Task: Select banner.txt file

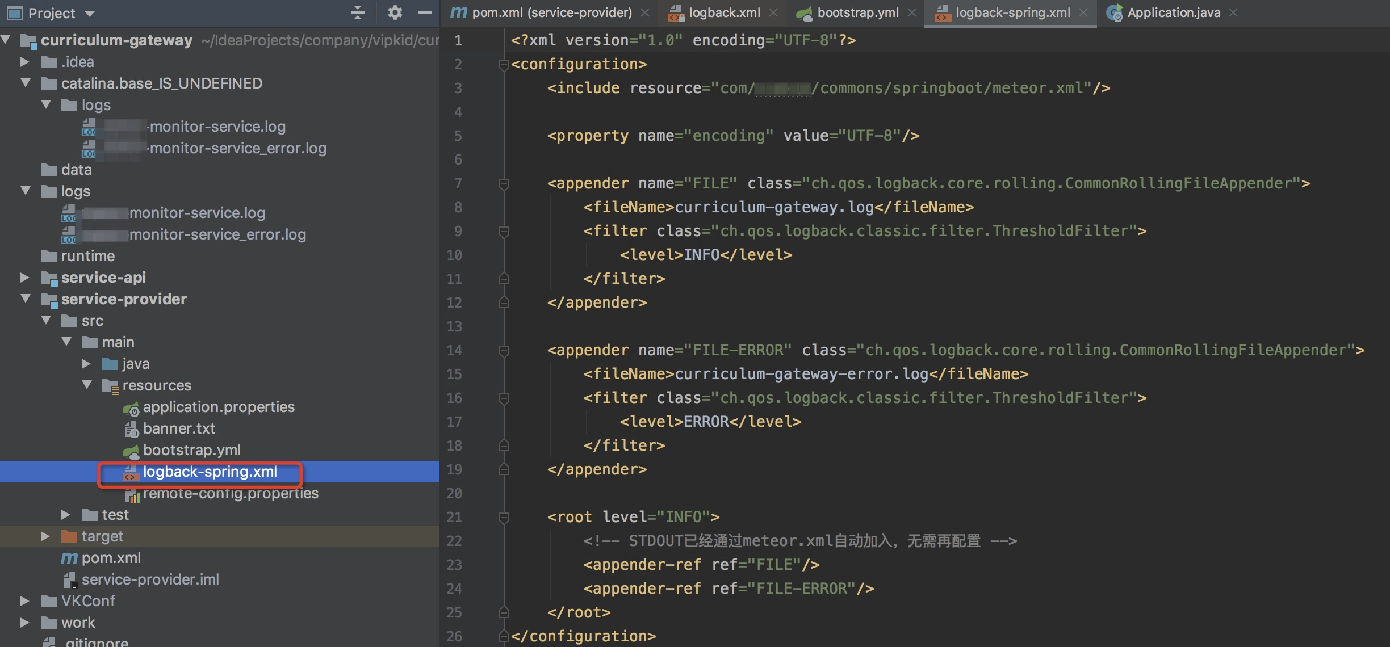Action: click(179, 428)
